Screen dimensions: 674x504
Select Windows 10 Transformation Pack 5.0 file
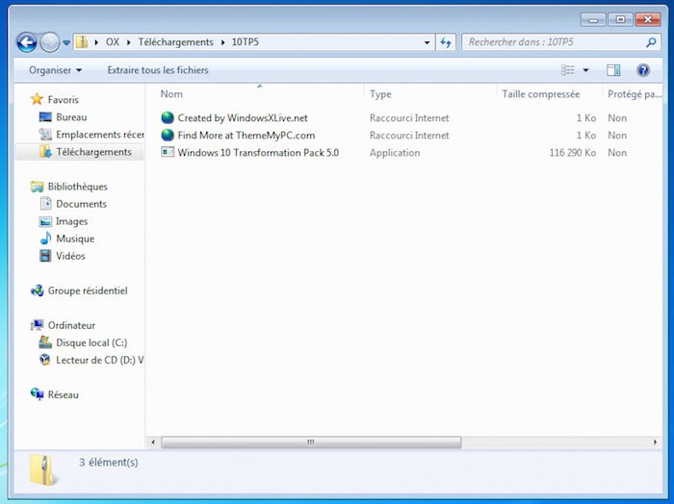[257, 153]
